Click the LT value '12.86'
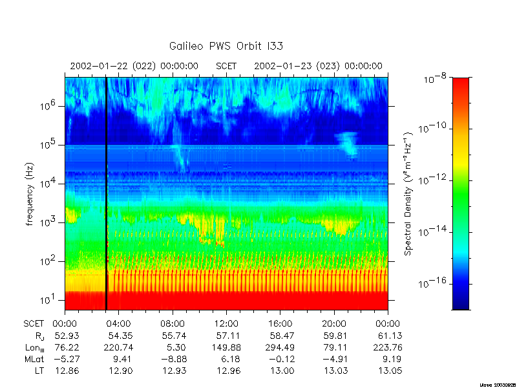Viewport: 517px width, 388px height. click(x=67, y=371)
